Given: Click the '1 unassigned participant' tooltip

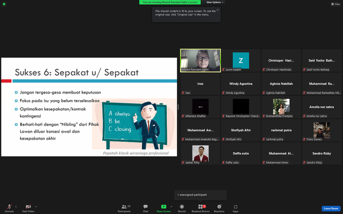Looking at the screenshot, I should pos(200,195).
